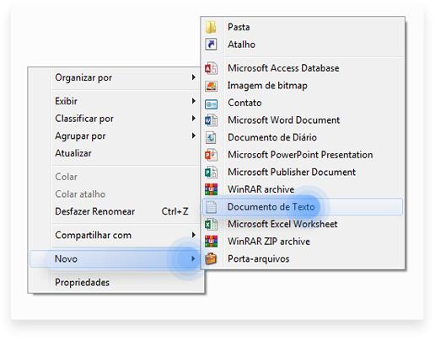The width and height of the screenshot is (435, 340).
Task: Expand the Novo submenu arrow
Action: coord(193,258)
